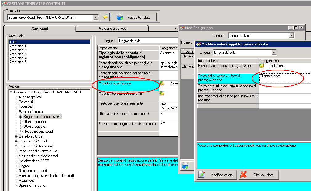Click the Elimina valore button
This screenshot has width=311, height=191.
(259, 175)
